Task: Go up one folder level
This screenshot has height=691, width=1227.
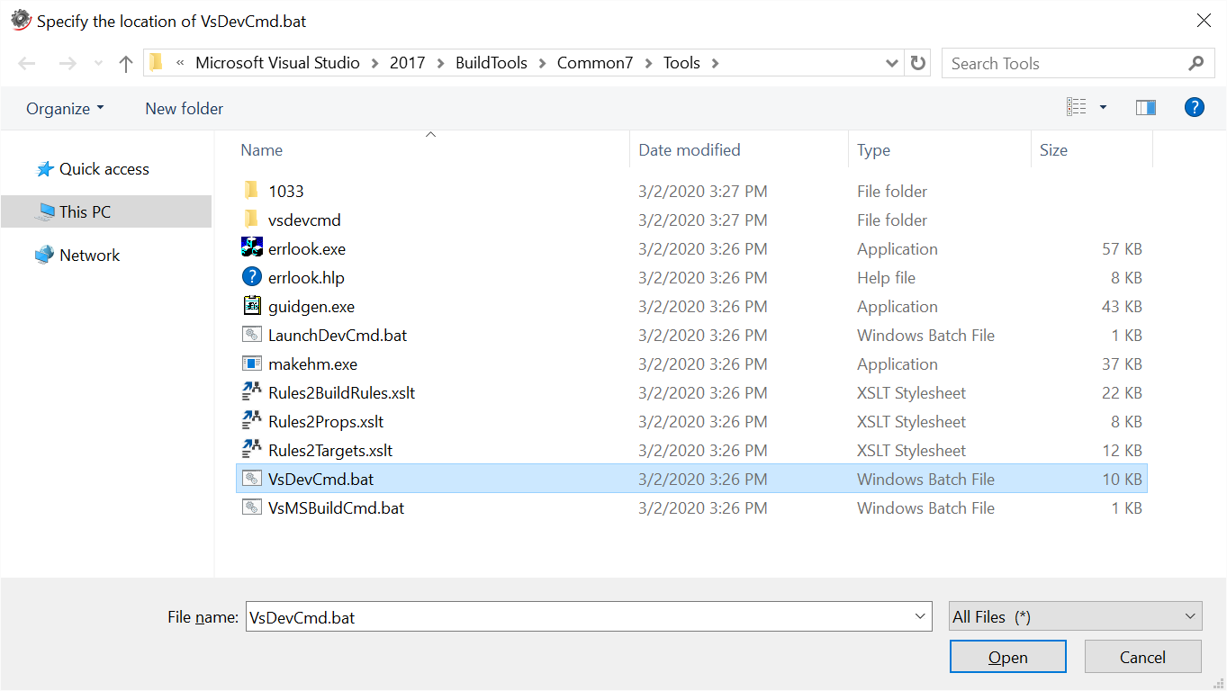Action: point(126,63)
